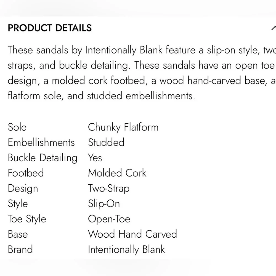The height and width of the screenshot is (276, 276).
Task: Click the Chunky Flatform value
Action: click(123, 127)
